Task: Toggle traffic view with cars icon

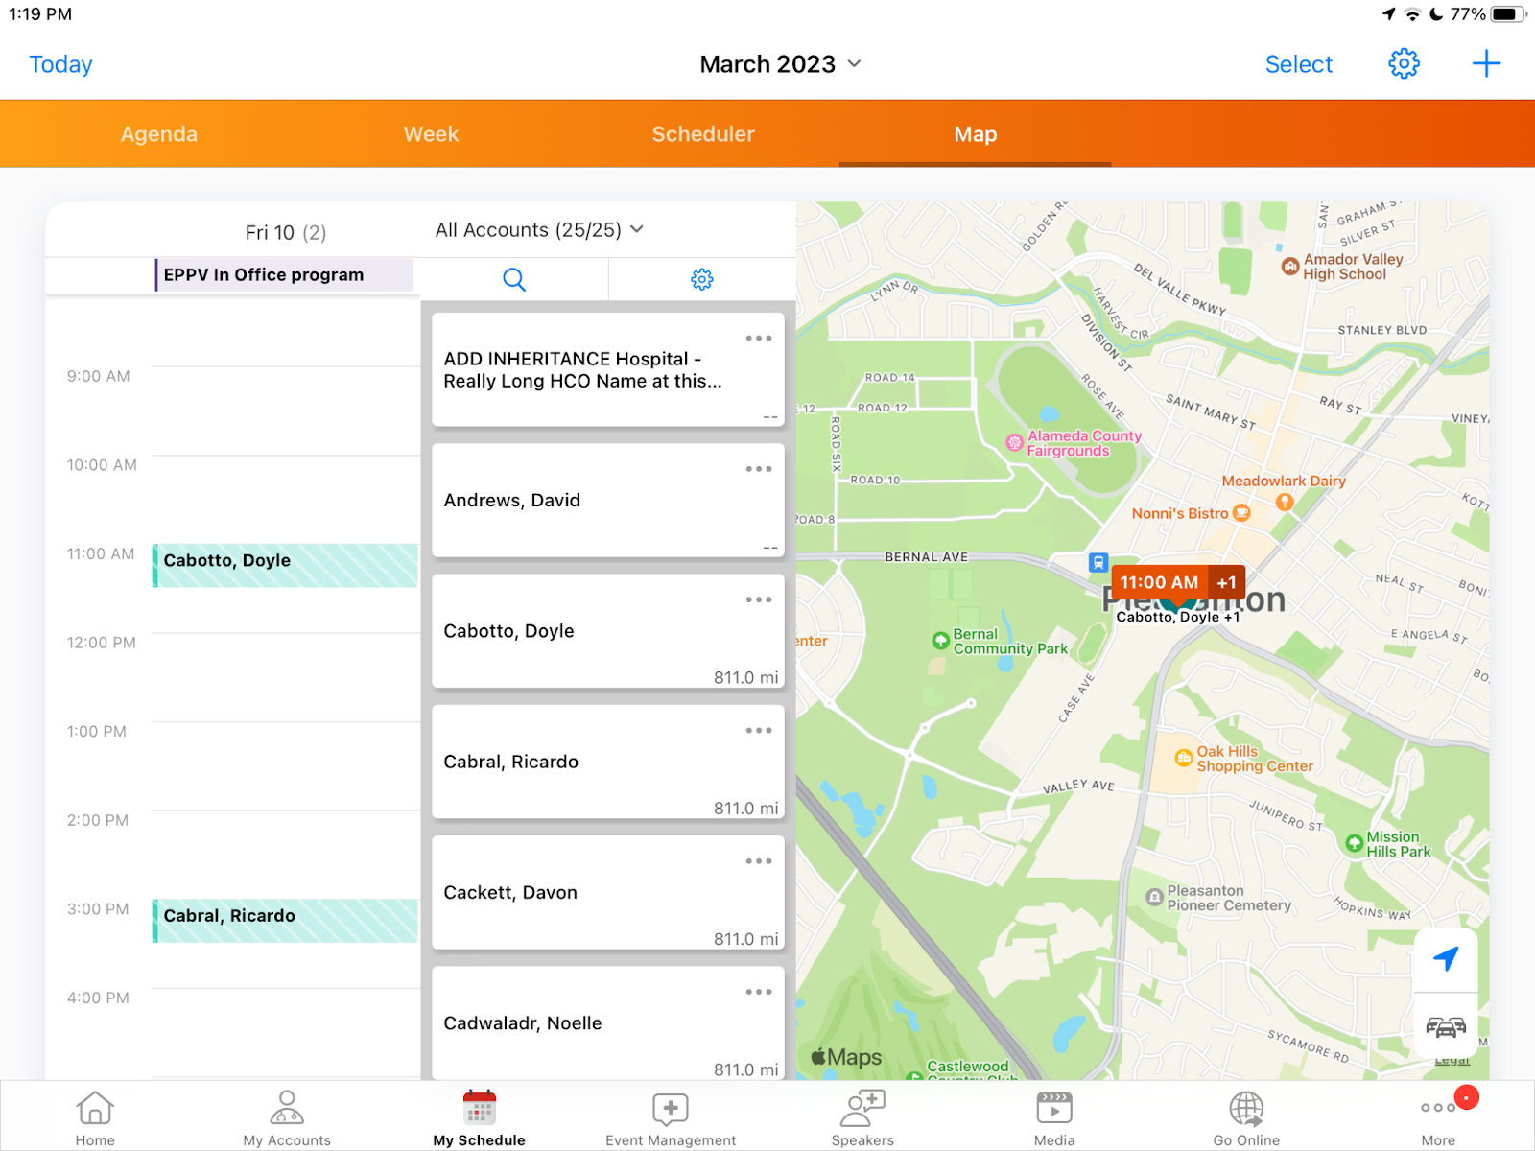Action: [1446, 1027]
